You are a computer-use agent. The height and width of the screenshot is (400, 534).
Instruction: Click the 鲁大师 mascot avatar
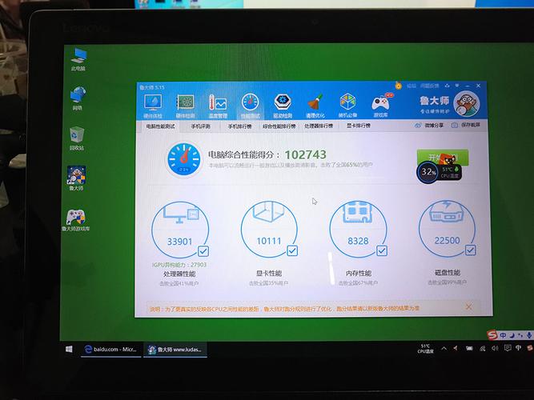point(466,104)
